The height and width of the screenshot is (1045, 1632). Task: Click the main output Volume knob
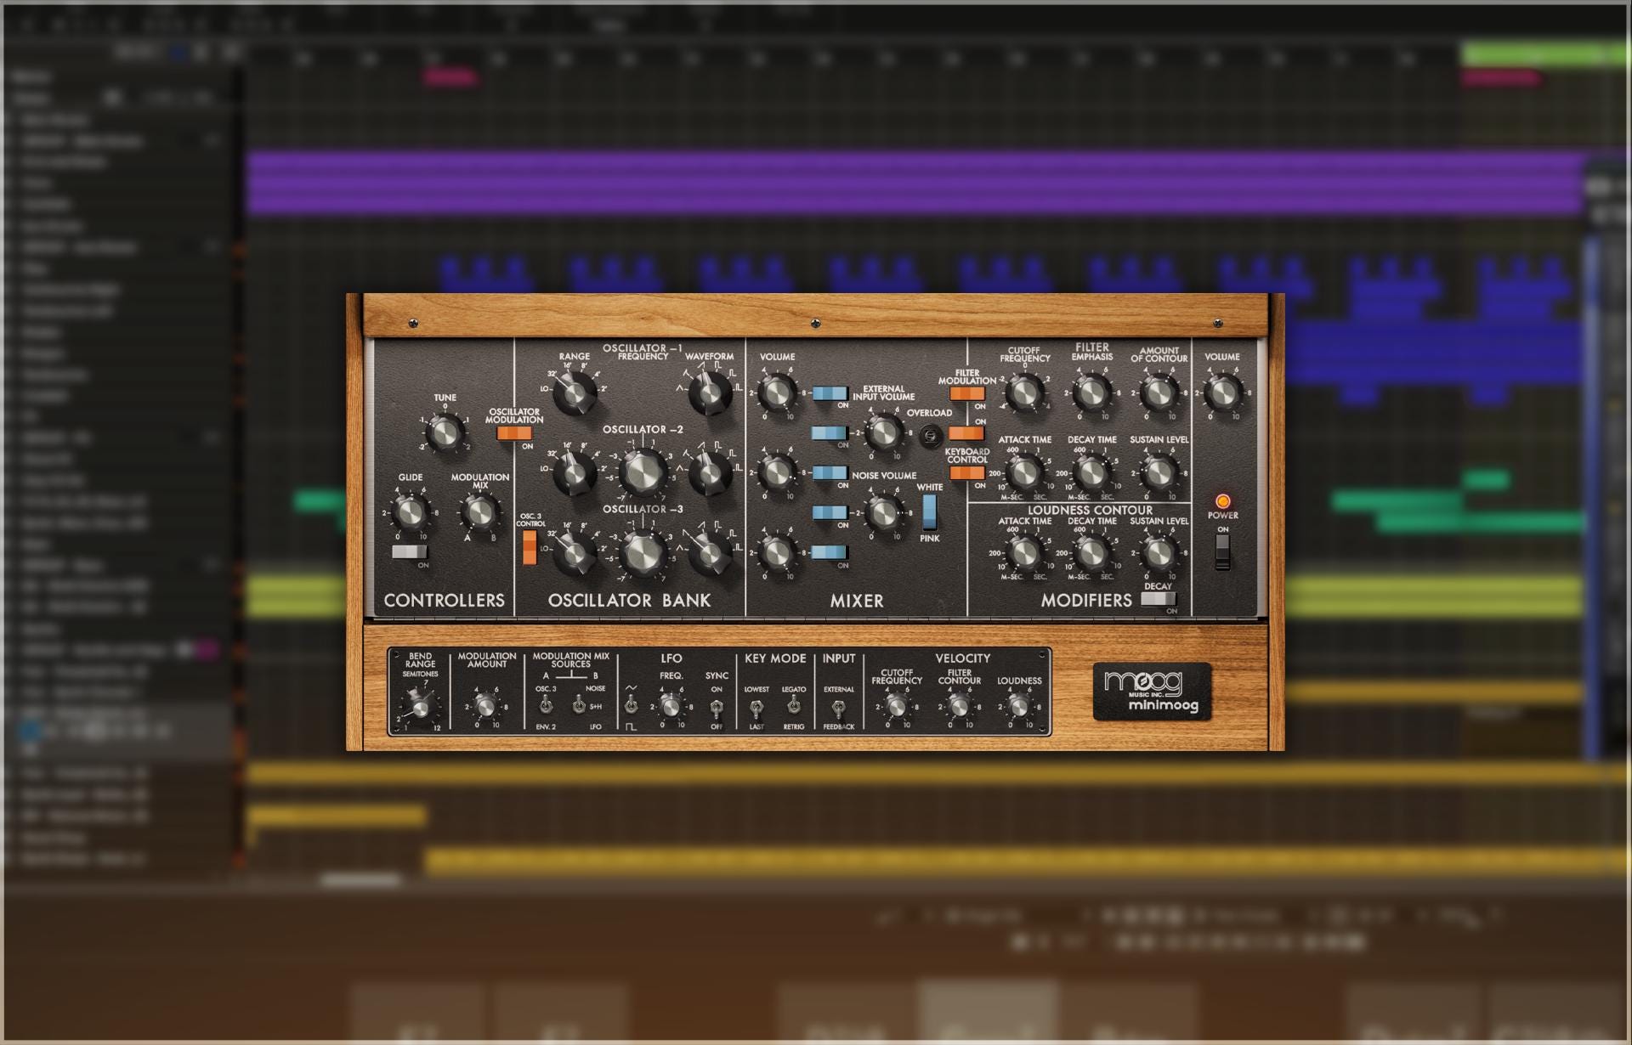pos(1222,393)
